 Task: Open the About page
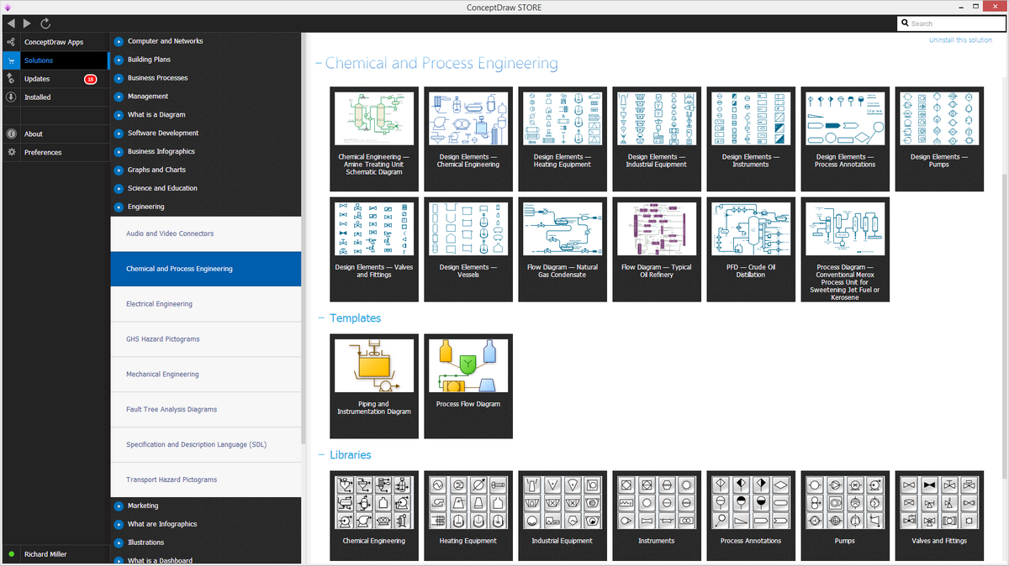coord(34,134)
